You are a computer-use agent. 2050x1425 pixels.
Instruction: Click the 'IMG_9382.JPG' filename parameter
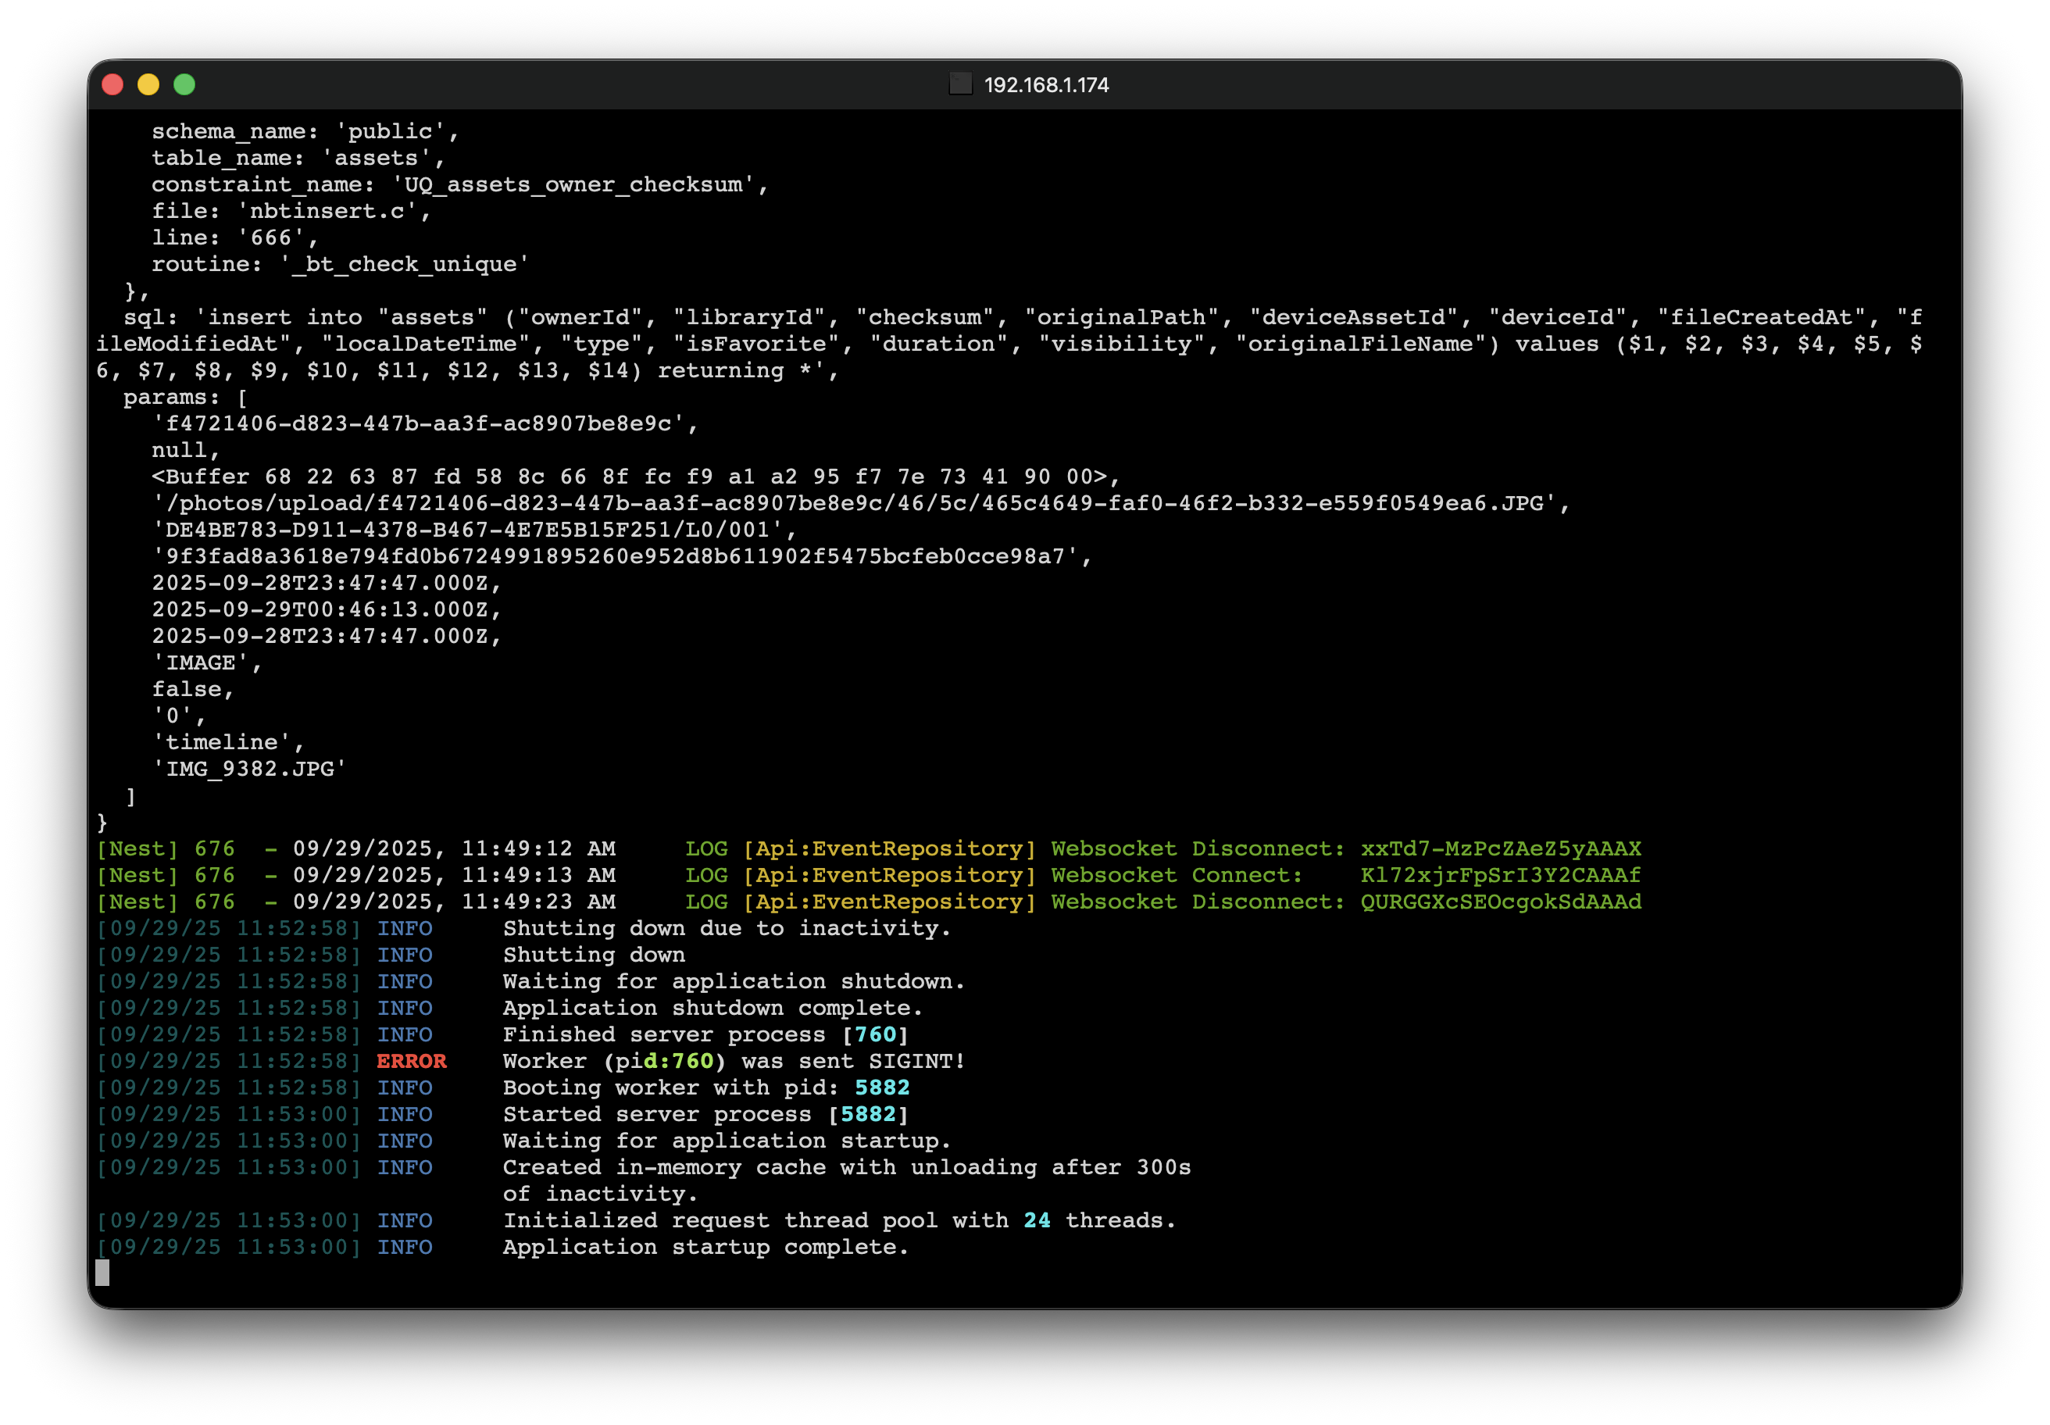click(x=249, y=770)
